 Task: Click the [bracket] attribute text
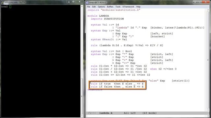coord(158,36)
